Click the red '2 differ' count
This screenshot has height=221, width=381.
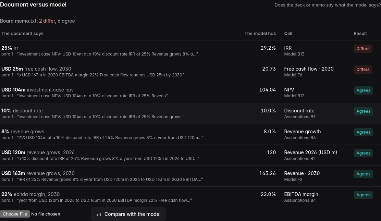(x=47, y=21)
